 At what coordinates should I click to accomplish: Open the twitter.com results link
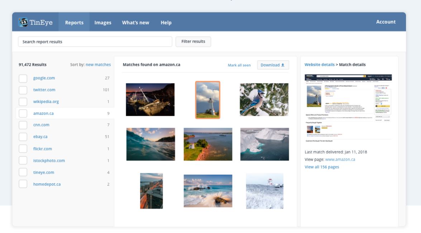point(44,90)
